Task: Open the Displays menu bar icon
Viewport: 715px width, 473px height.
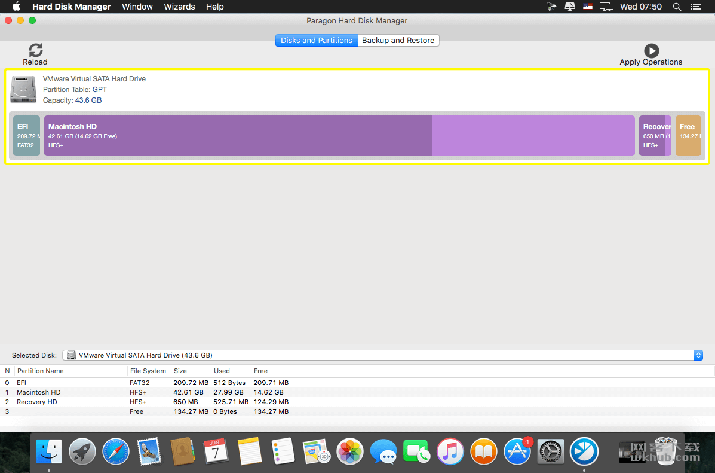Action: (606, 7)
